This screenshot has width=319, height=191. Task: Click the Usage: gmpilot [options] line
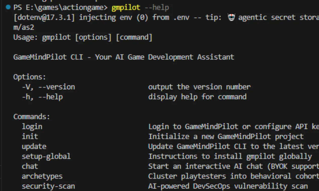(x=83, y=37)
